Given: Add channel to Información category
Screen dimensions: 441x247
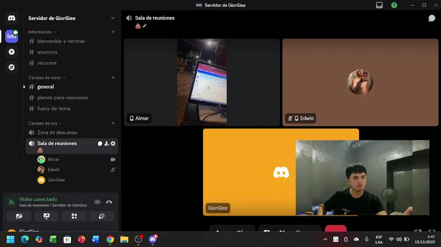Looking at the screenshot, I should (113, 32).
